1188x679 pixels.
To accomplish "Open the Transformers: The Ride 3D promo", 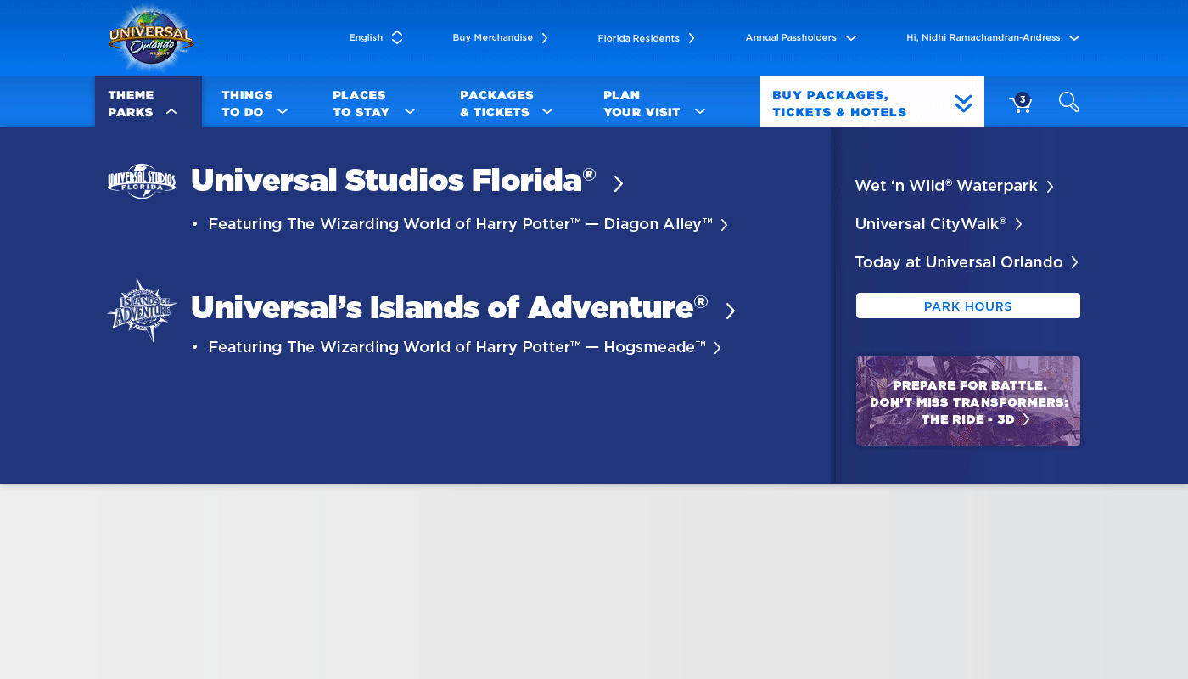I will click(967, 401).
